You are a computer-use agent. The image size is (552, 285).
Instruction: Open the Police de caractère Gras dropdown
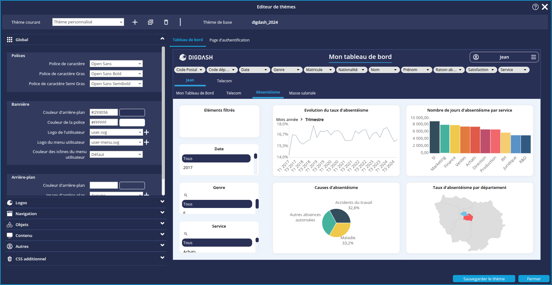point(116,73)
